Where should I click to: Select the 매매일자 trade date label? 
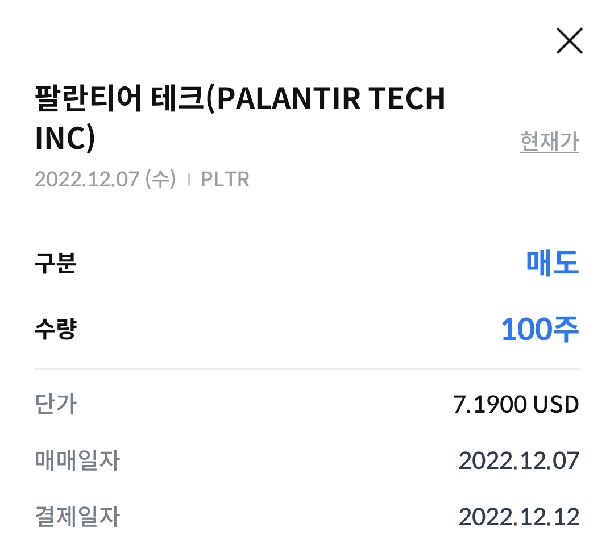(x=77, y=460)
